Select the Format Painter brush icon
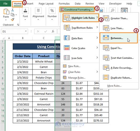This screenshot has height=131, width=140. pos(13,20)
